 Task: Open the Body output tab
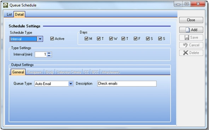[x=50, y=72]
